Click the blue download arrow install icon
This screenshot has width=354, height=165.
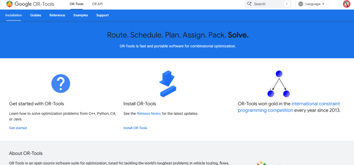pos(168,84)
